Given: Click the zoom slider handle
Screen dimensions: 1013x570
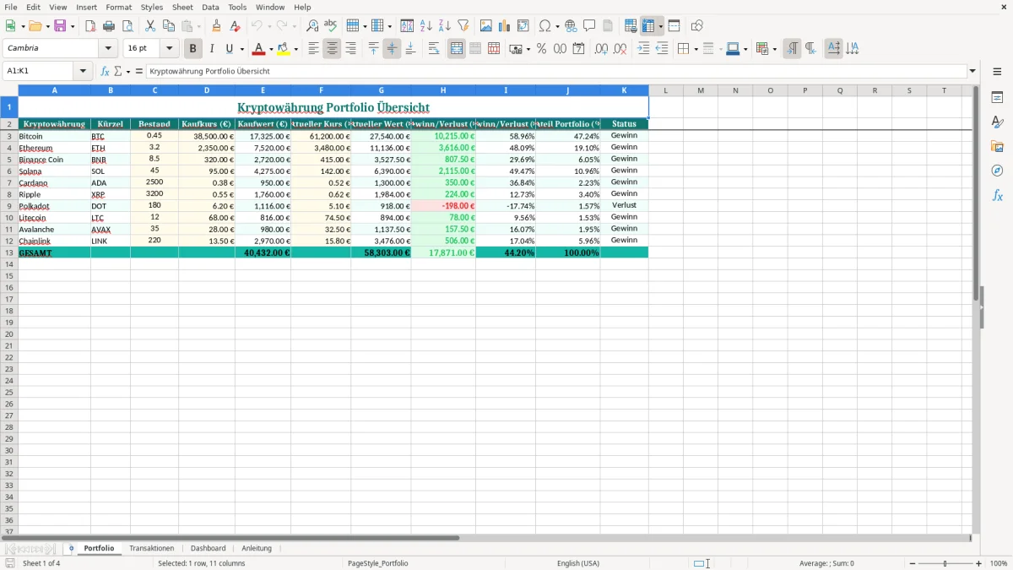Looking at the screenshot, I should [x=945, y=563].
